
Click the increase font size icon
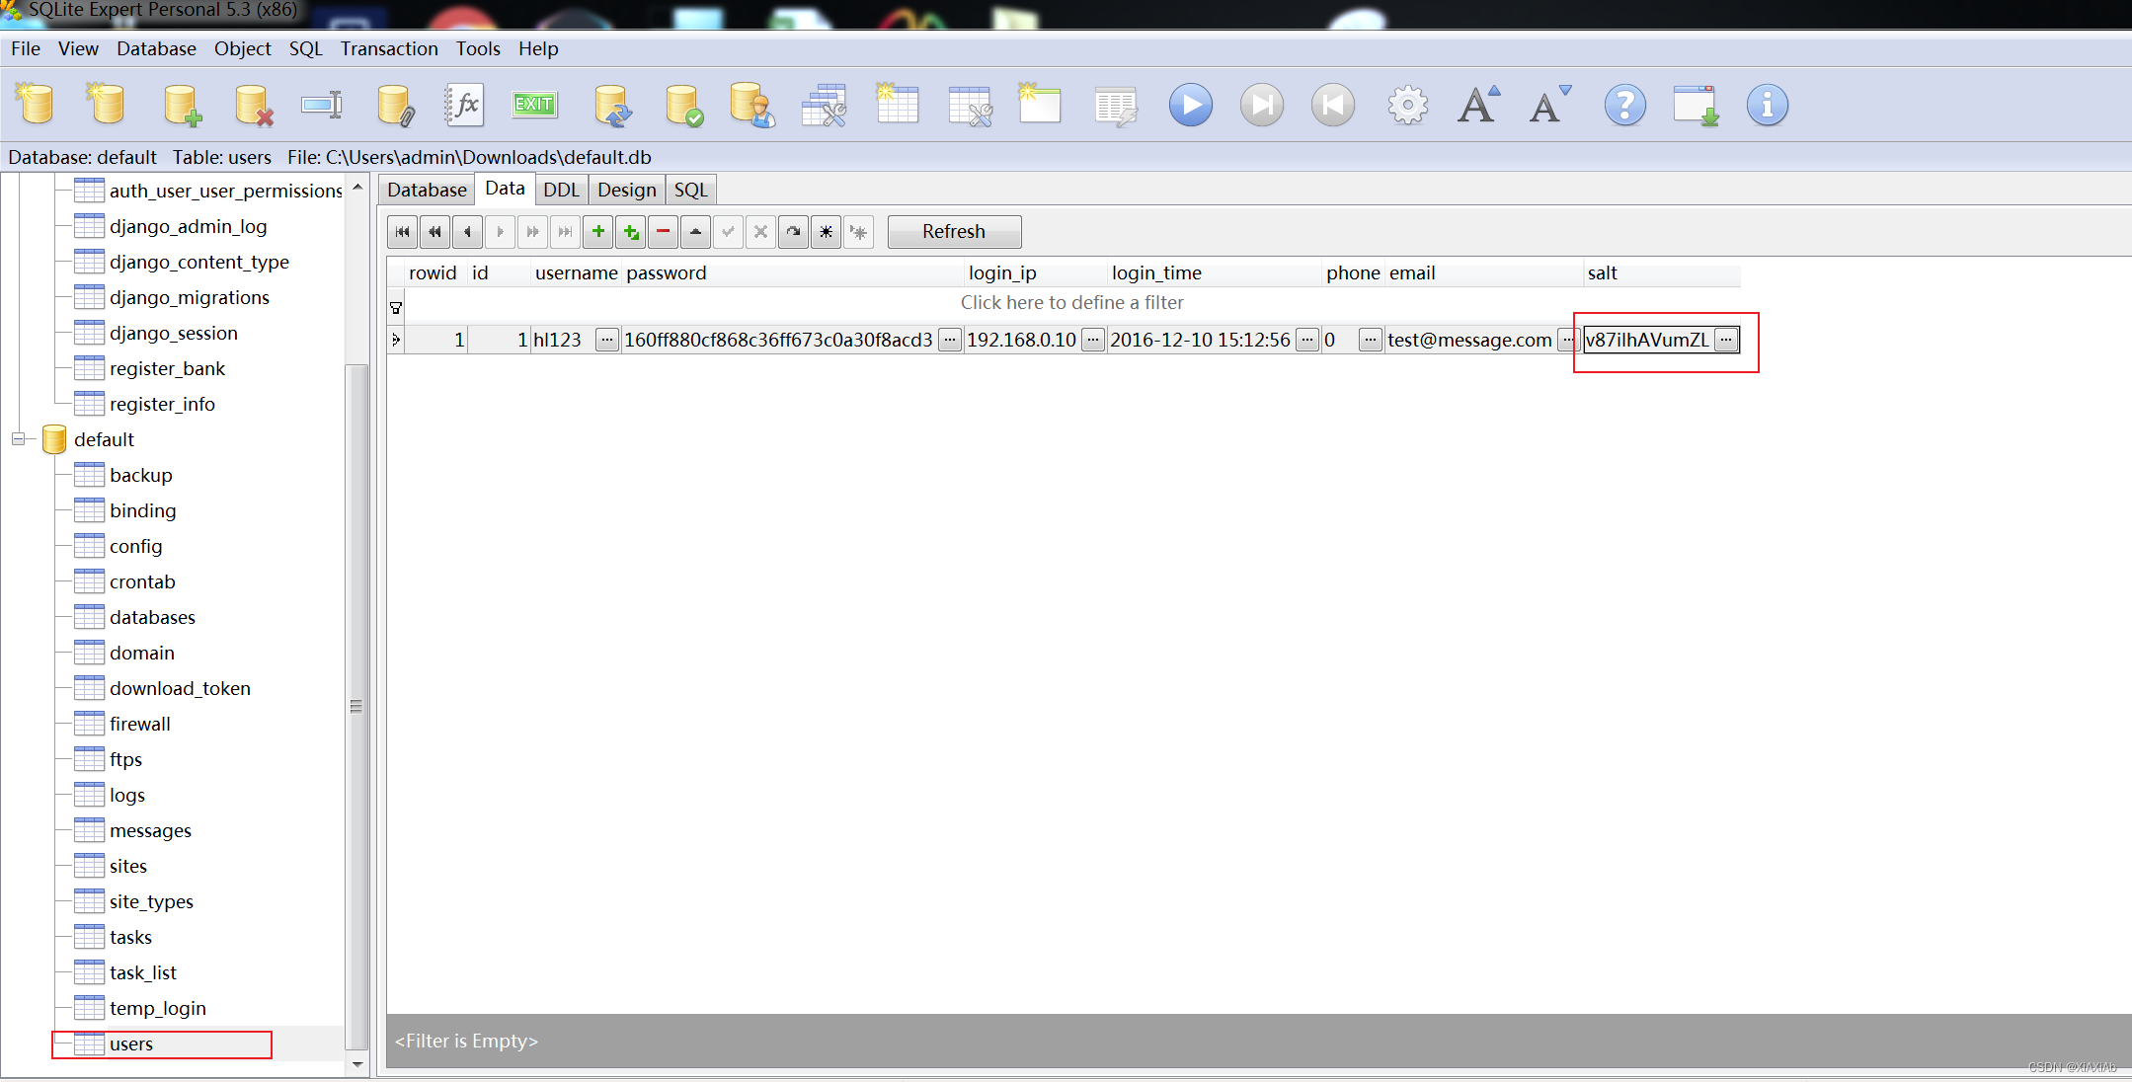click(x=1478, y=105)
